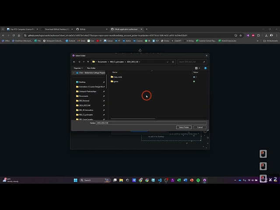The image size is (280, 210).
Task: Click the Documents breadcrumb segment
Action: 102,62
